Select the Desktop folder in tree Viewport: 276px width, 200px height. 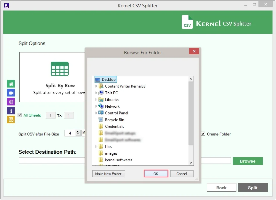(x=109, y=80)
